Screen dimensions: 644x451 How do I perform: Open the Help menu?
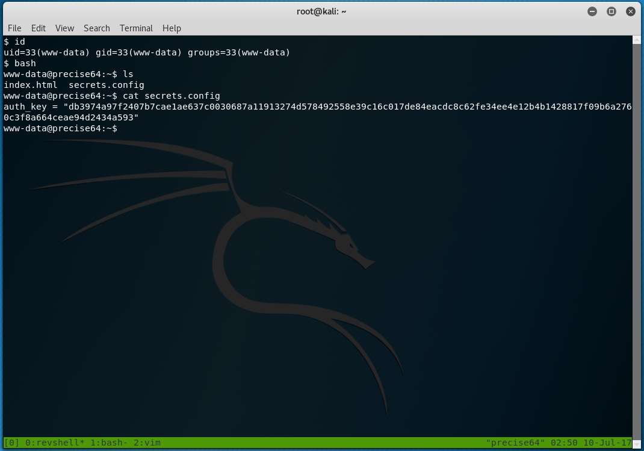[172, 28]
